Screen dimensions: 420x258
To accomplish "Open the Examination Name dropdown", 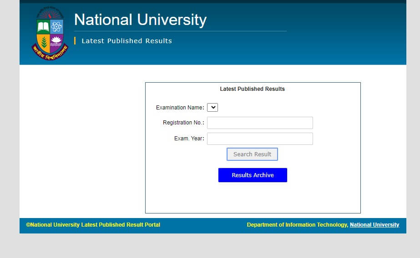I will click(213, 108).
